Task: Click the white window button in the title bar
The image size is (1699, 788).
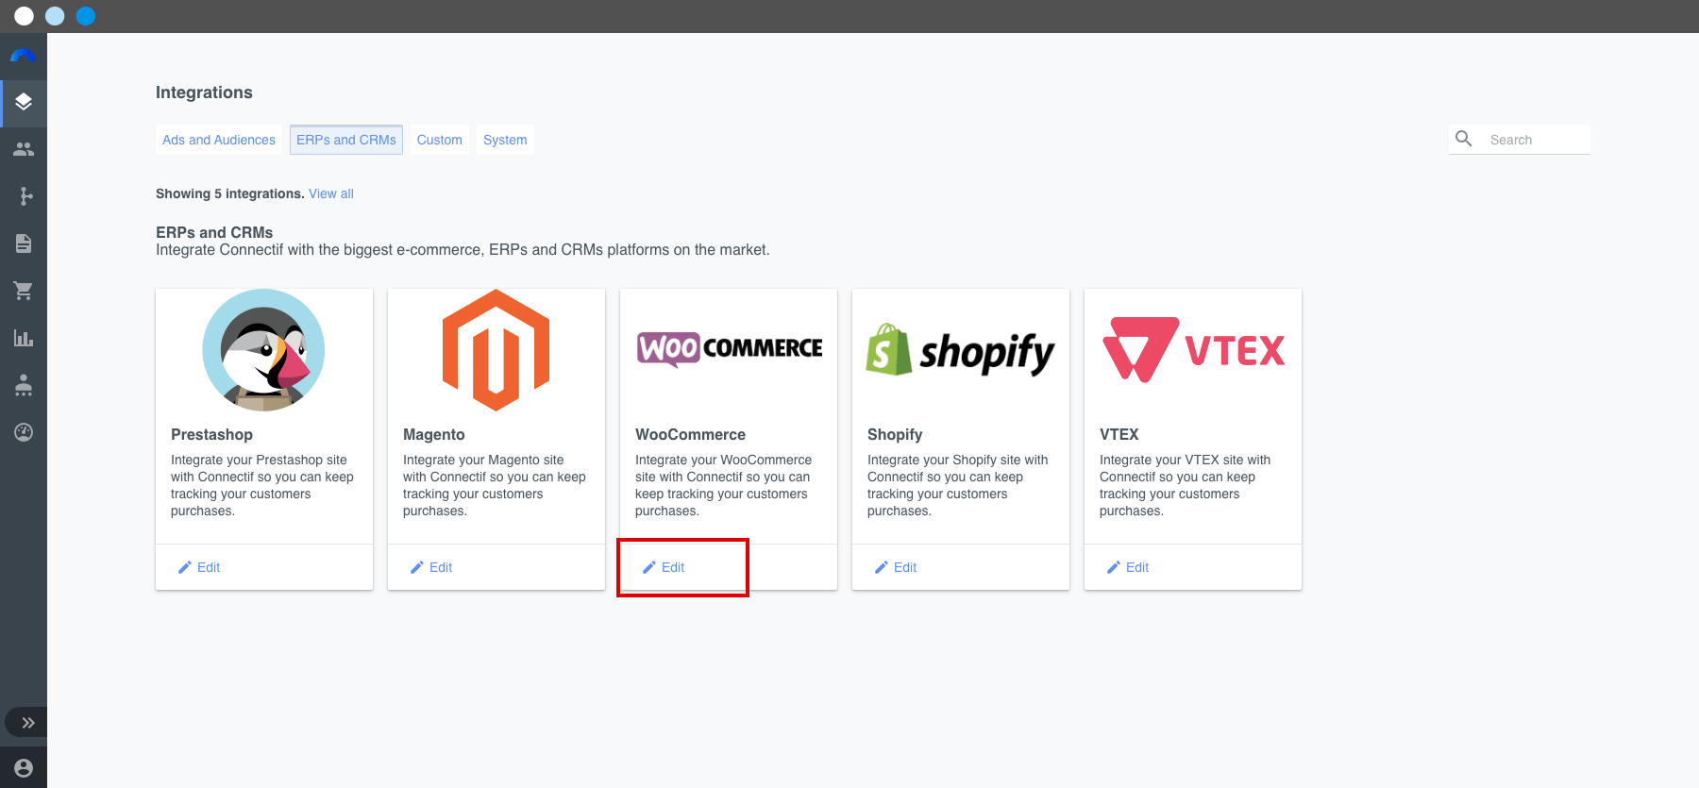Action: pos(25,16)
